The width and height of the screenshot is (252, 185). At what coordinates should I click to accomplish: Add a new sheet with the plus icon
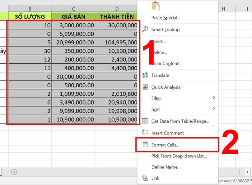coord(14,172)
